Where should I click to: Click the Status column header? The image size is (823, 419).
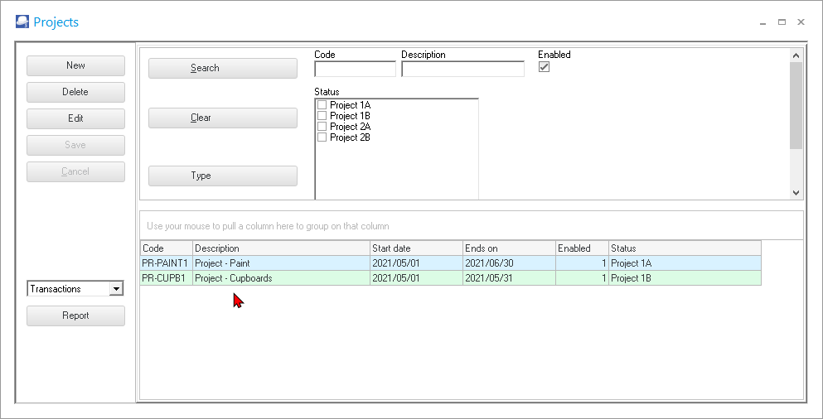point(684,248)
